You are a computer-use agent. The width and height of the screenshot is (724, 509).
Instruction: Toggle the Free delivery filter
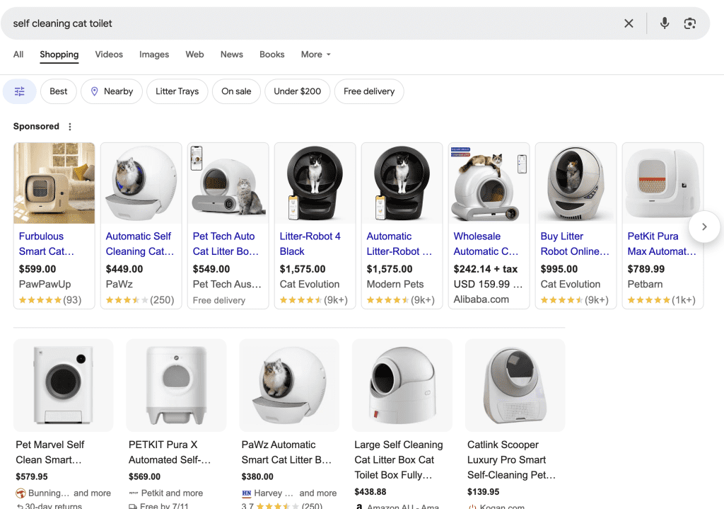(369, 91)
